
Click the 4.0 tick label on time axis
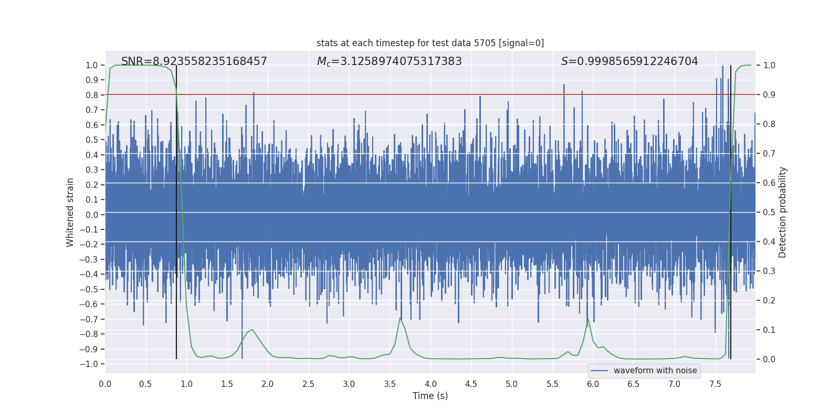[430, 384]
